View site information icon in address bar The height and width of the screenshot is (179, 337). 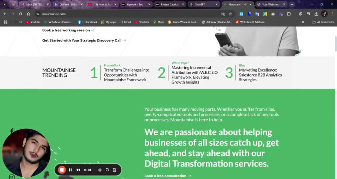click(x=38, y=14)
